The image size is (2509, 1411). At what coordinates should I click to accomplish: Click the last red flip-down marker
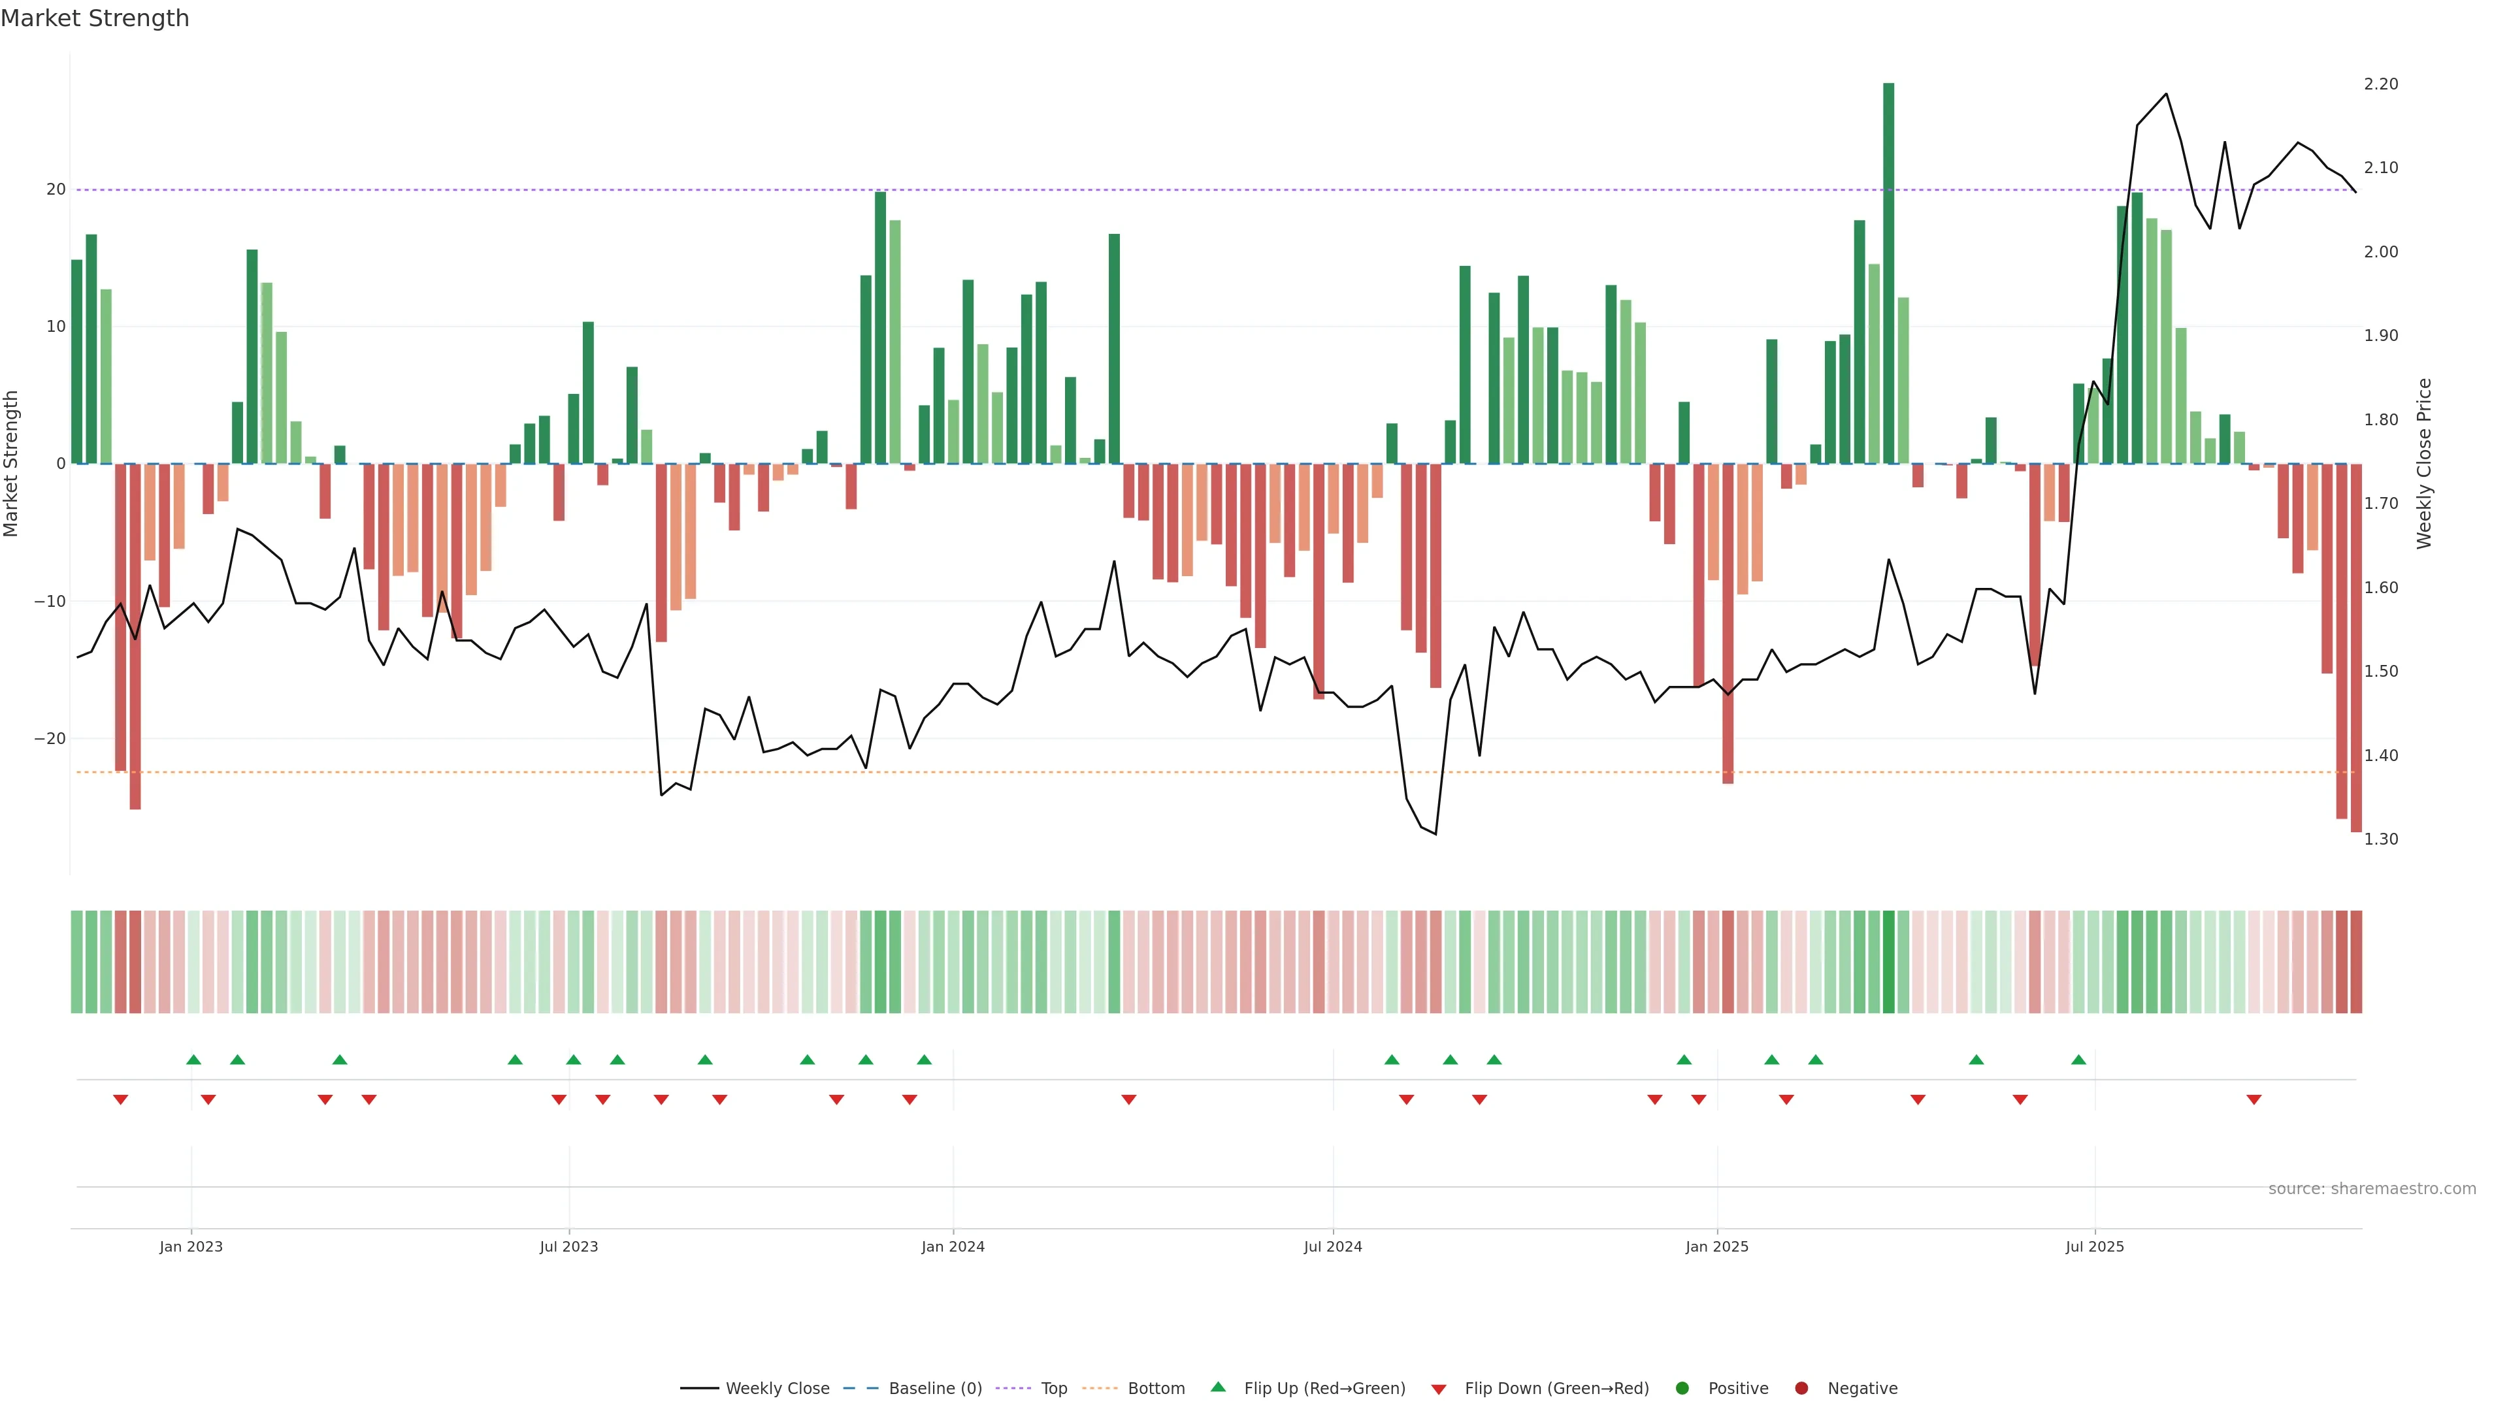tap(2254, 1099)
